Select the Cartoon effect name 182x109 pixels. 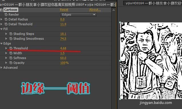click(x=11, y=10)
